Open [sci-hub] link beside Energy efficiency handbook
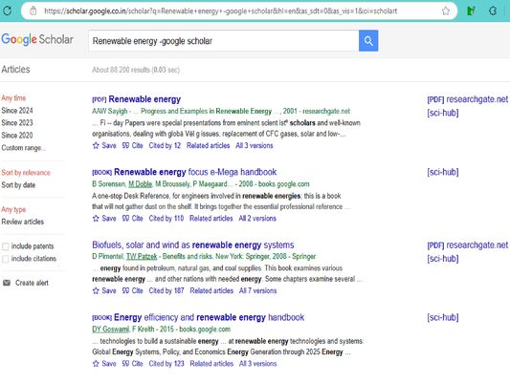This screenshot has width=510, height=382. (443, 317)
